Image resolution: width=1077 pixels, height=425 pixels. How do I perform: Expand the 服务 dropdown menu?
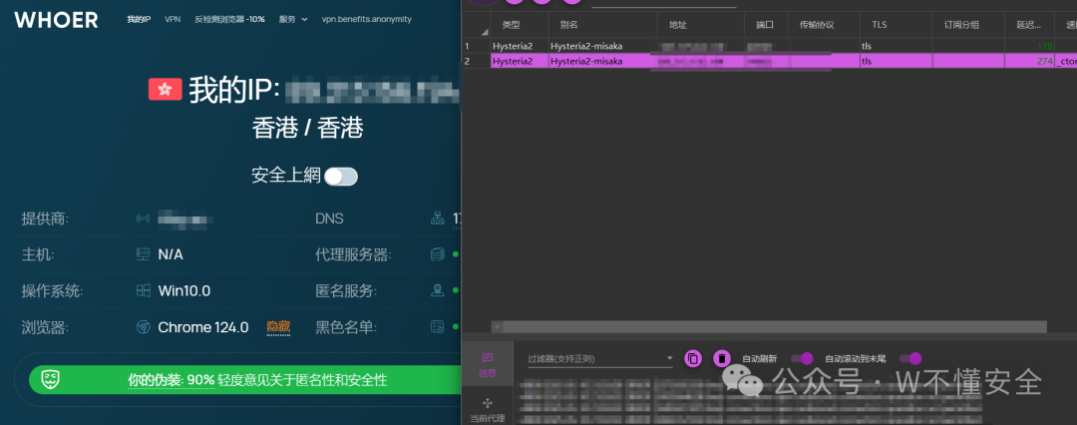click(293, 19)
